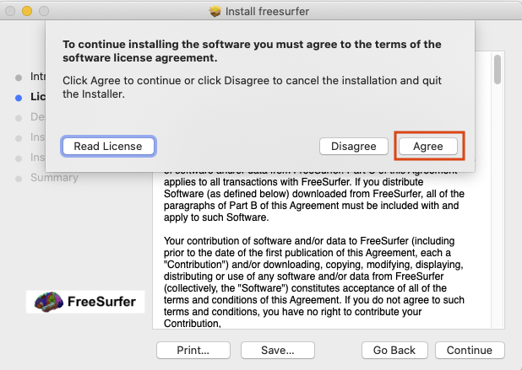Viewport: 522px width, 370px height.
Task: Close the installer with the red button
Action: (11, 12)
